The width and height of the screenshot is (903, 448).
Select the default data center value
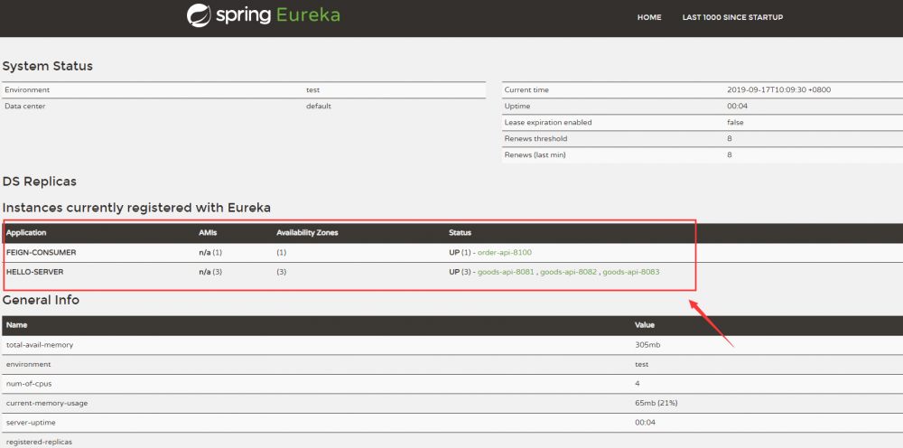(319, 107)
